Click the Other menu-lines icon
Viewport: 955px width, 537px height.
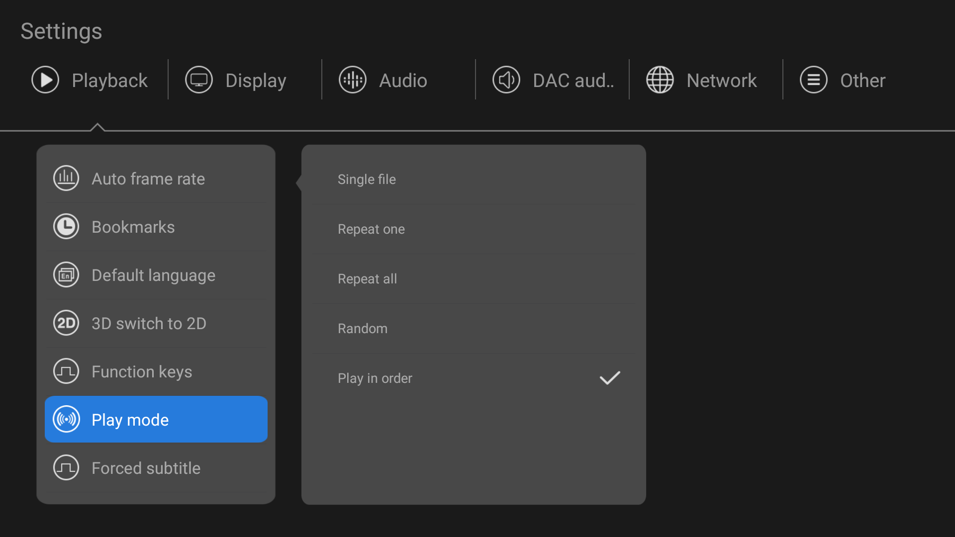[x=814, y=80]
